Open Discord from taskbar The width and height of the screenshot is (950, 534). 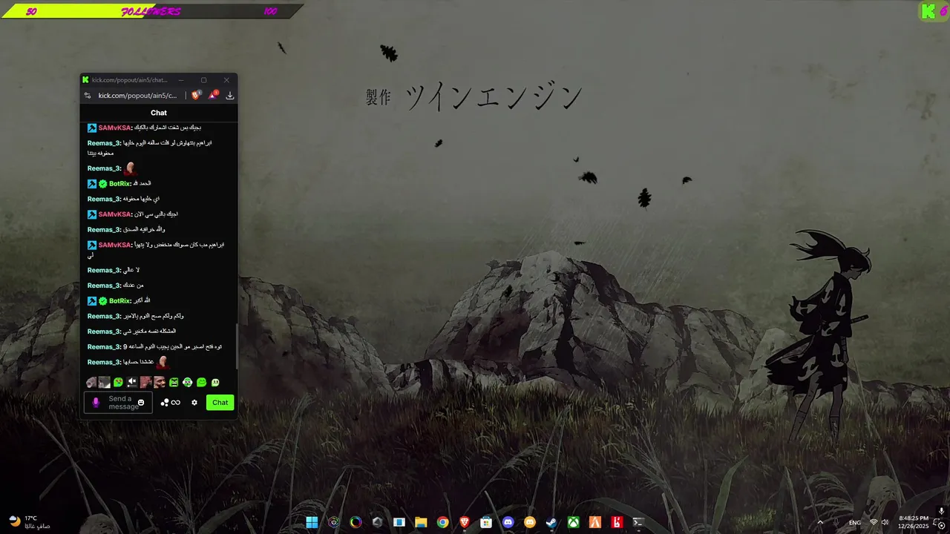coord(508,522)
